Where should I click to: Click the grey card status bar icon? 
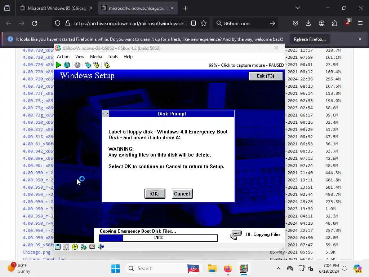pos(92,247)
